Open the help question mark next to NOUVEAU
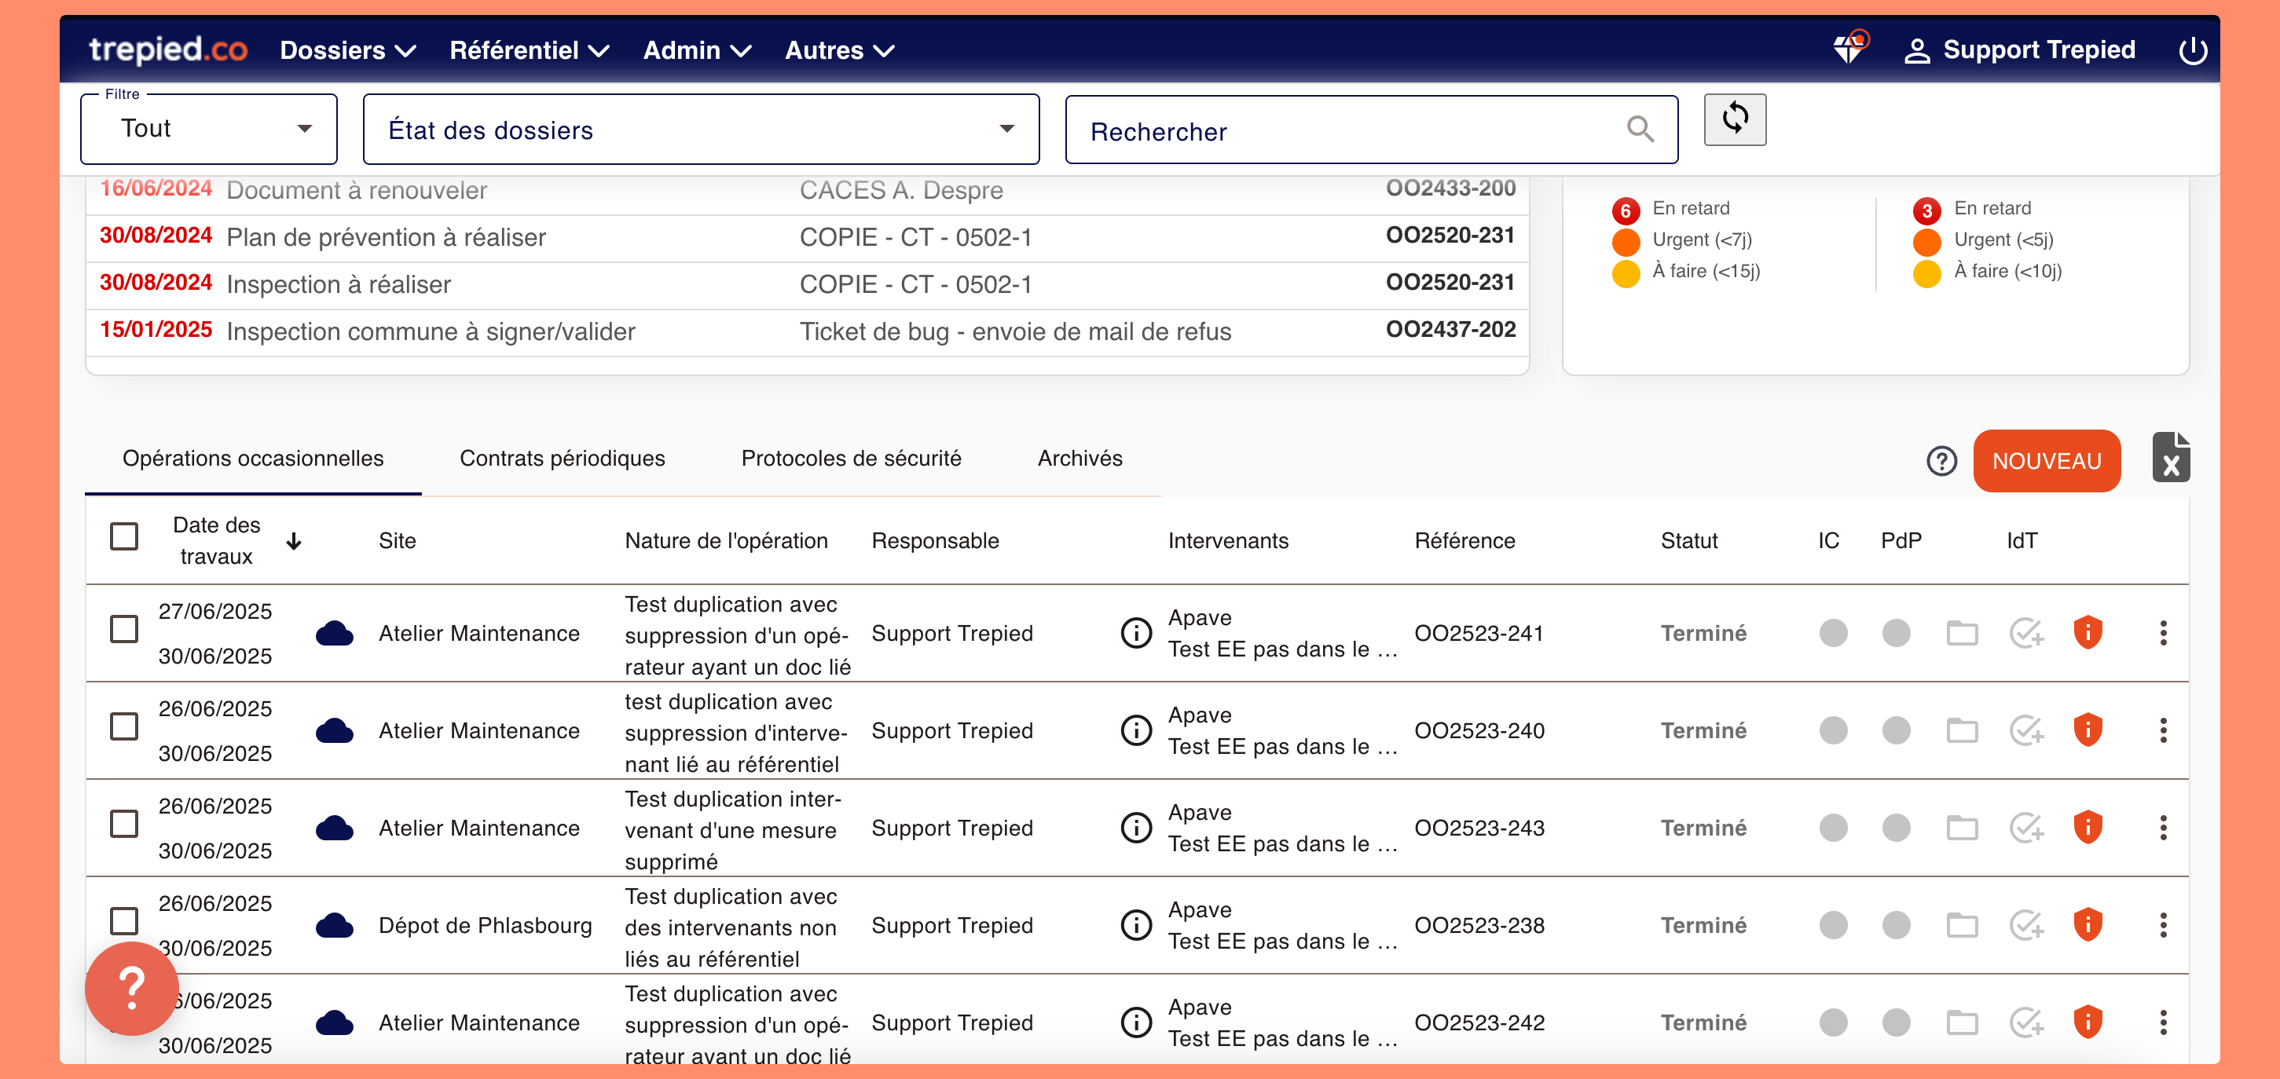Image resolution: width=2280 pixels, height=1079 pixels. point(1942,461)
